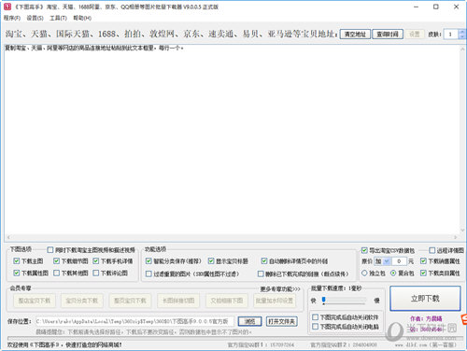Click the URL area's horizontal scrollbar left arrow
467x351 pixels.
pos(8,237)
